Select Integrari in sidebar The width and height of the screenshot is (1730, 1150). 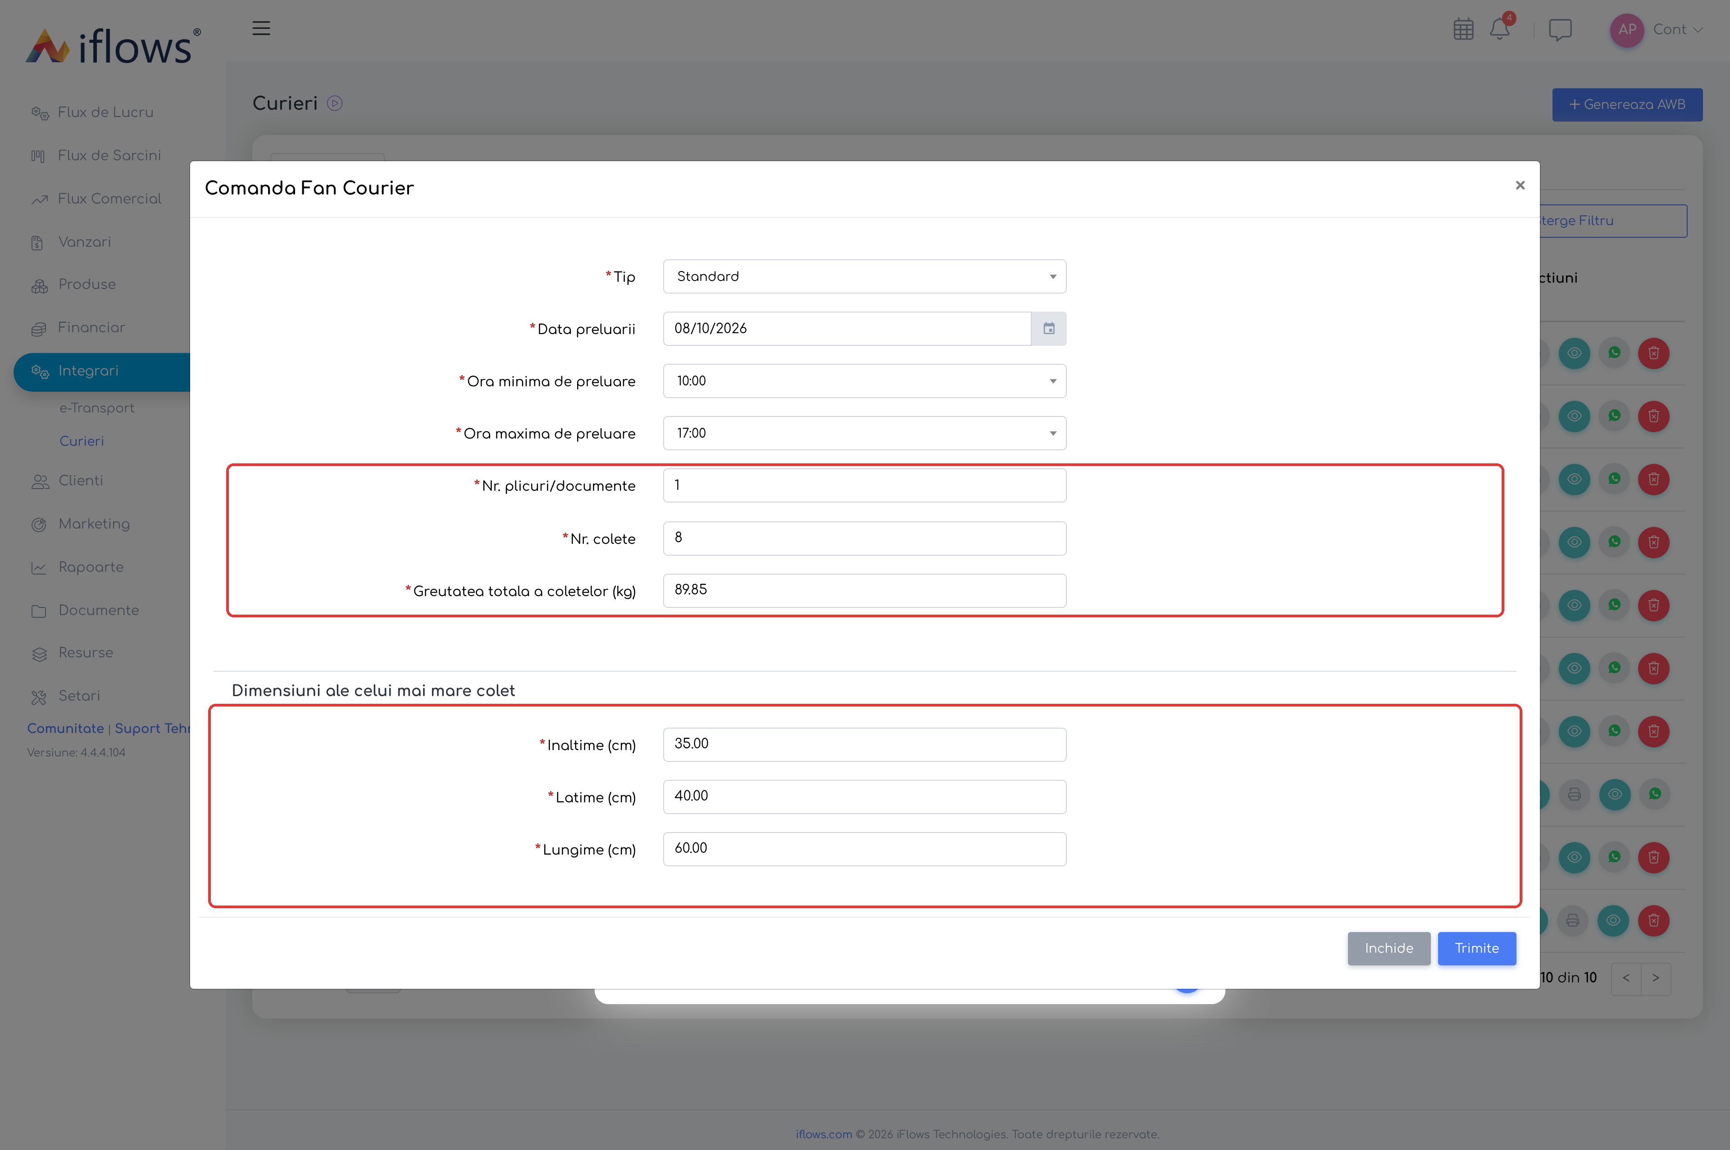click(x=102, y=371)
